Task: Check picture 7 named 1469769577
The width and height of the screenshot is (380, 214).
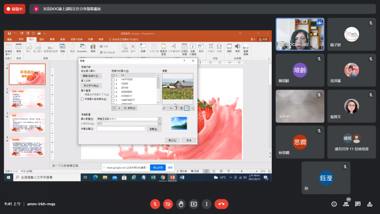Action: (x=113, y=100)
